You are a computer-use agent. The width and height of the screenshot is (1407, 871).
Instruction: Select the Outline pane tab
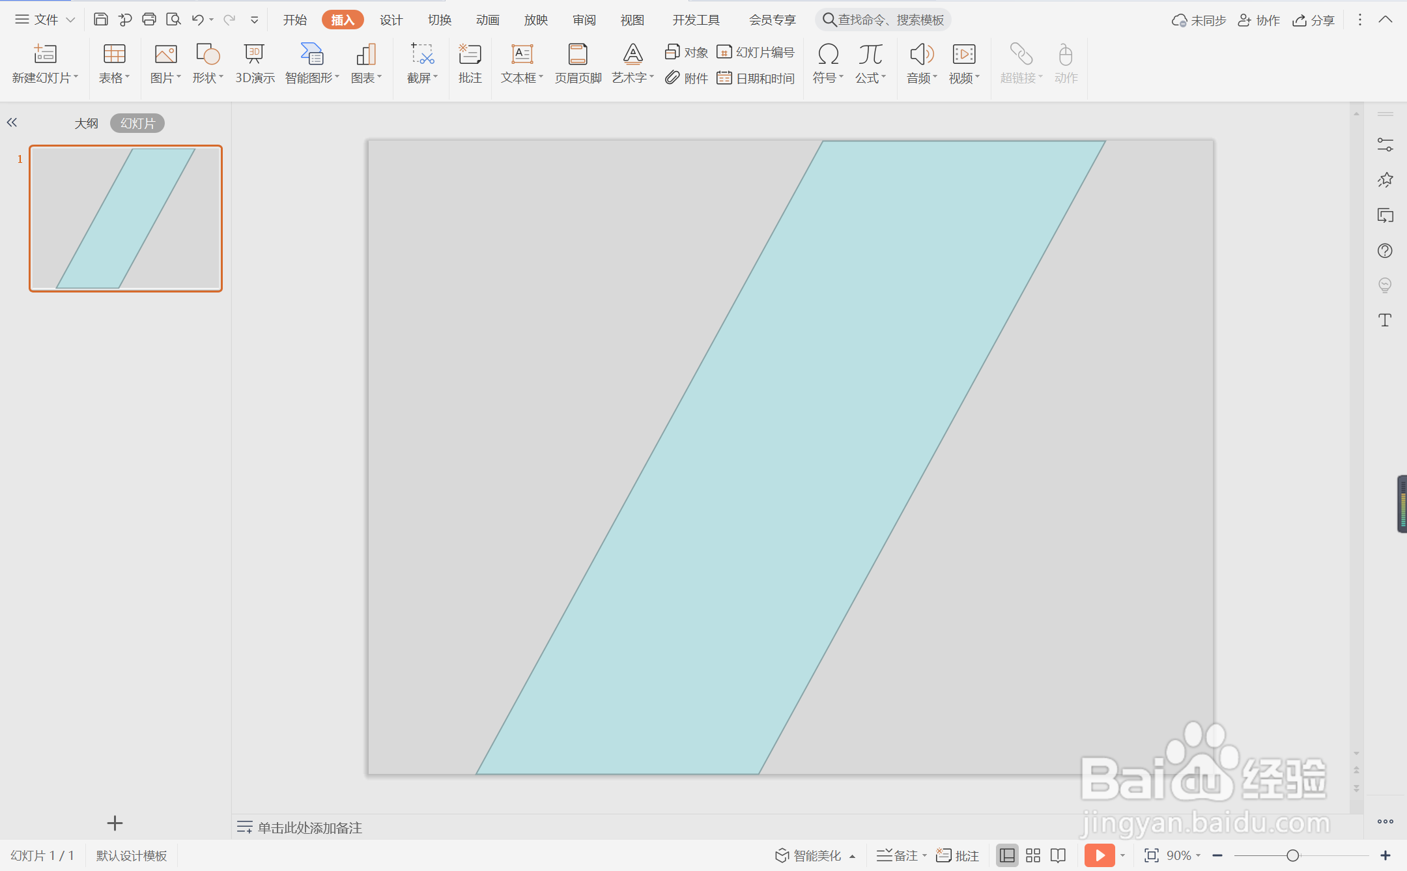click(87, 123)
